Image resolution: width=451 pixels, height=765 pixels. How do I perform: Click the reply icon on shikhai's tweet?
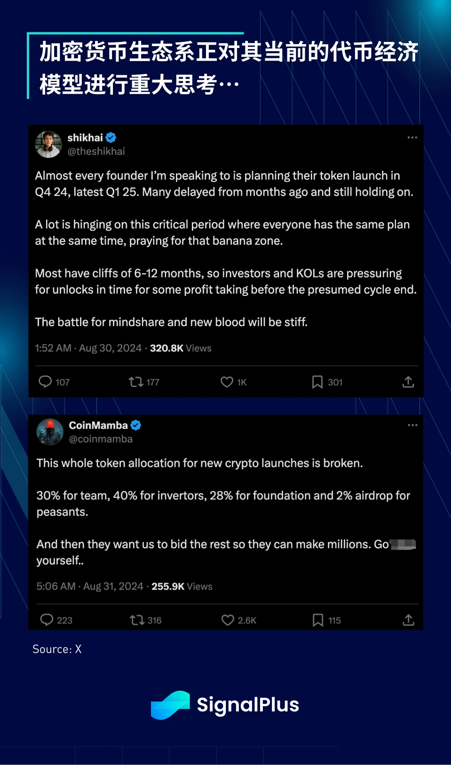pos(45,382)
